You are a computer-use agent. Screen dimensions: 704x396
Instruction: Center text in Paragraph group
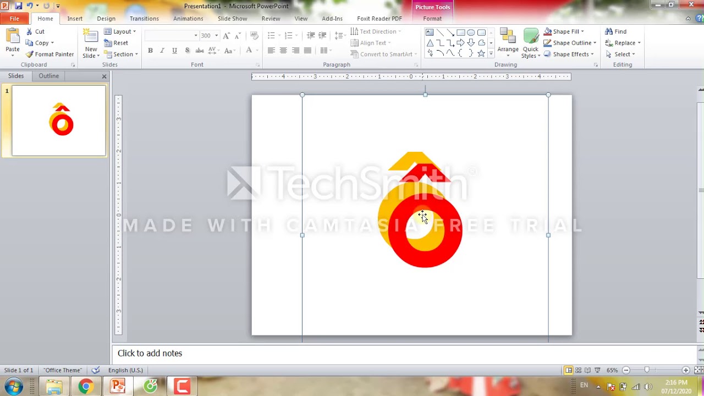283,51
